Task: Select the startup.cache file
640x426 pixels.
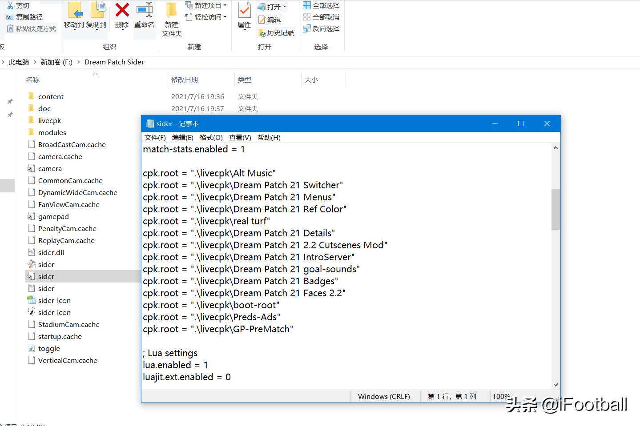Action: [60, 337]
